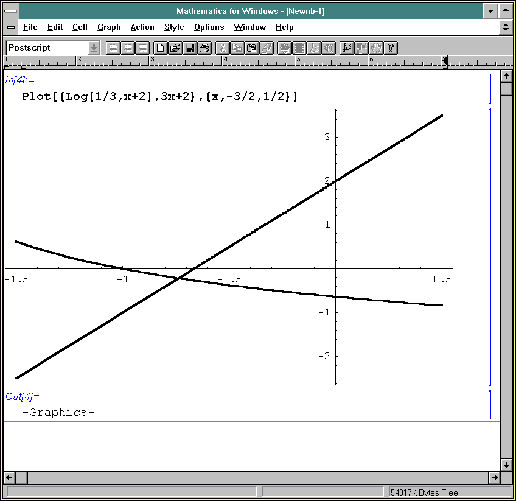Click the Cut scissors icon
Image resolution: width=516 pixels, height=501 pixels.
pos(223,48)
